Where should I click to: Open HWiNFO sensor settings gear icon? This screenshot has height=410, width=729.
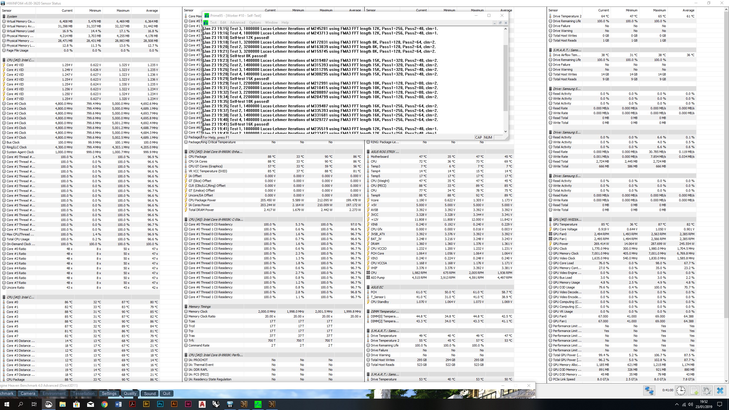pyautogui.click(x=707, y=390)
